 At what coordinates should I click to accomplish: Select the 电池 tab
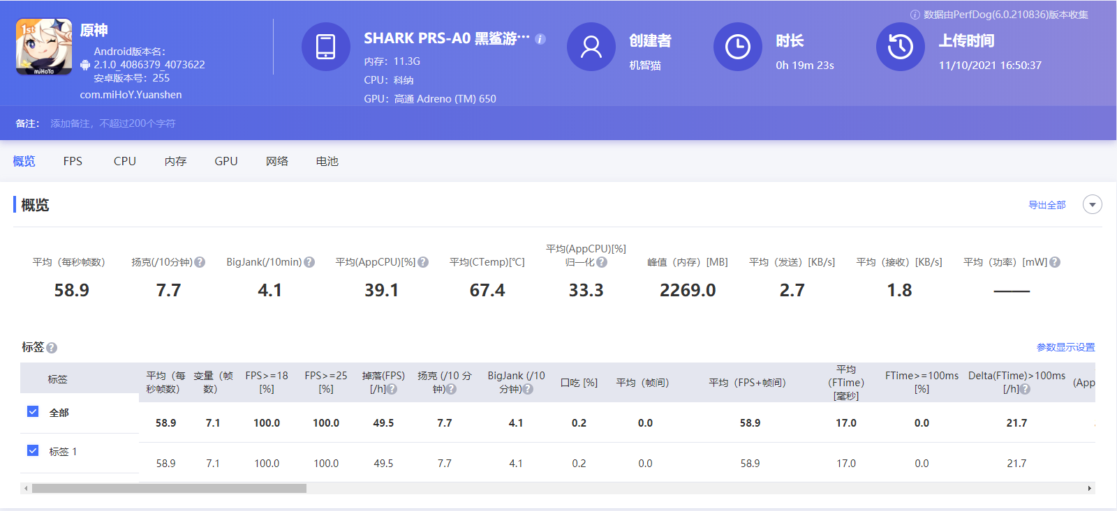click(327, 161)
